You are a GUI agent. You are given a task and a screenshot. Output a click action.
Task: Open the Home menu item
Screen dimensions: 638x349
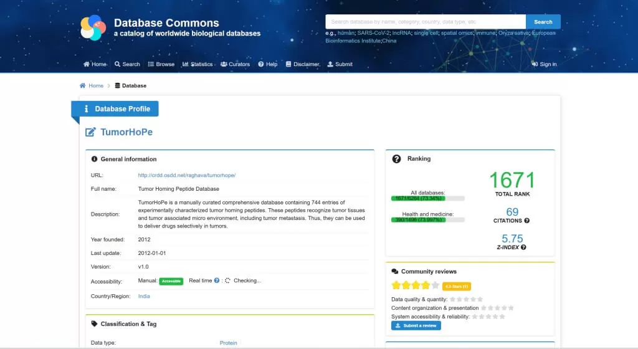coord(95,64)
